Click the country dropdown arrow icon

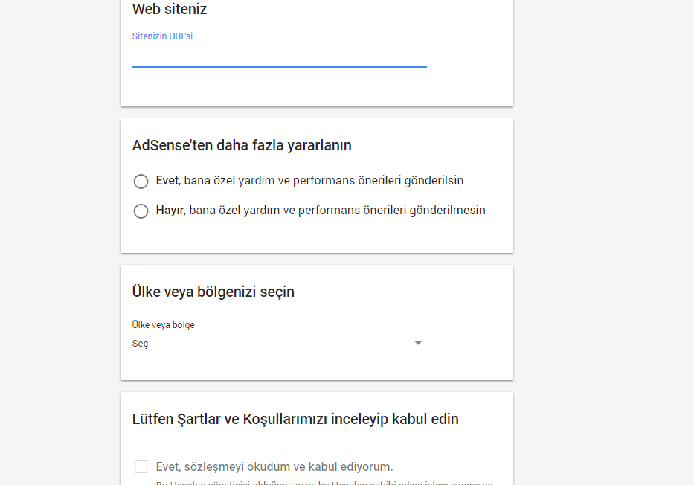coord(418,343)
